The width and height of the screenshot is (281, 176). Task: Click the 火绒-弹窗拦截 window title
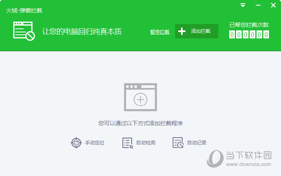24,10
